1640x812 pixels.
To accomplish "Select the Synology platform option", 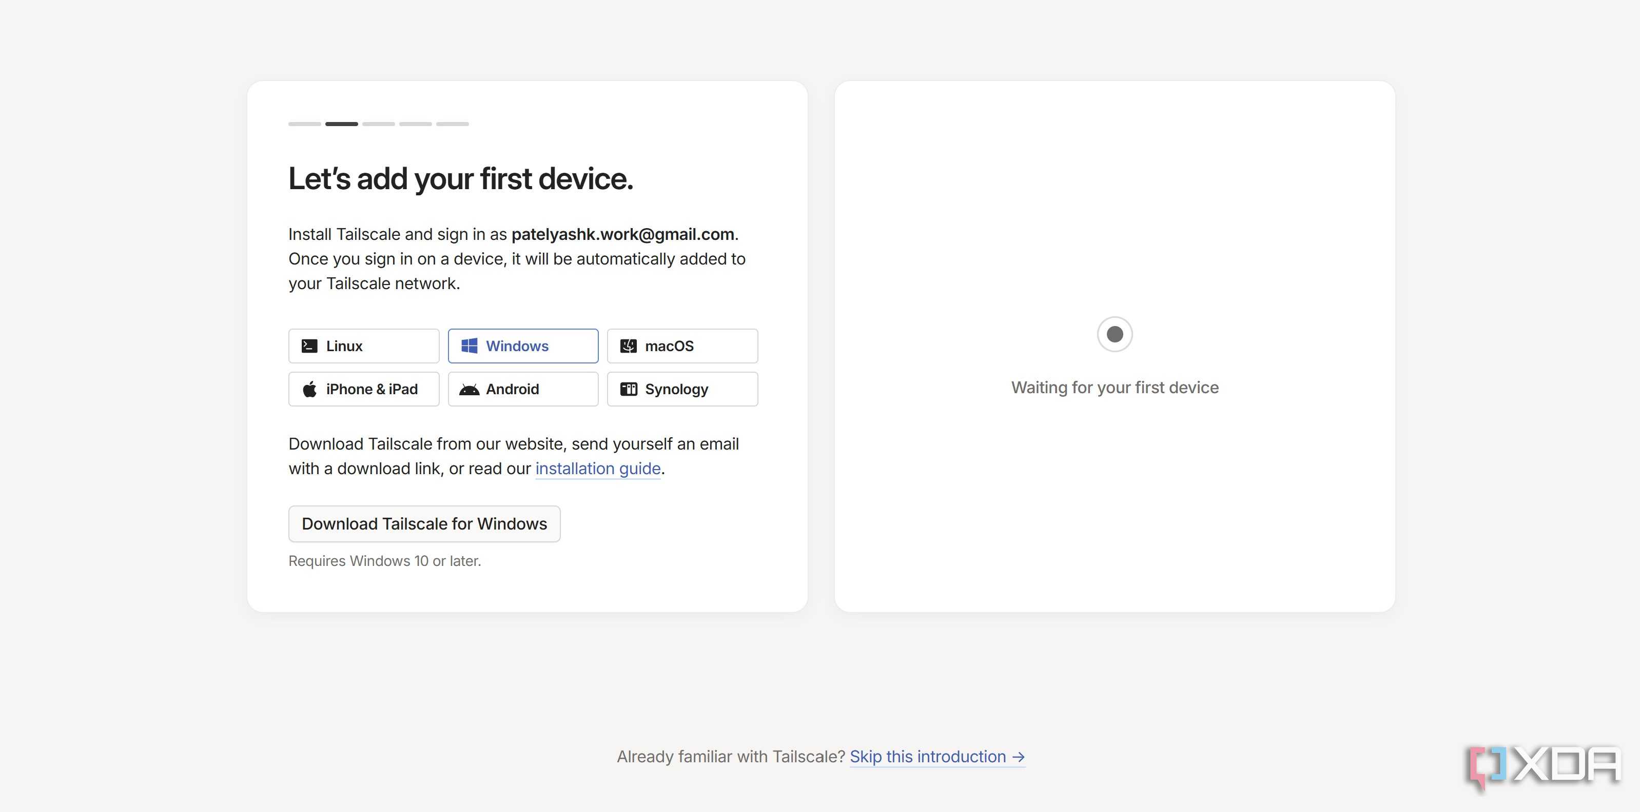I will click(682, 389).
